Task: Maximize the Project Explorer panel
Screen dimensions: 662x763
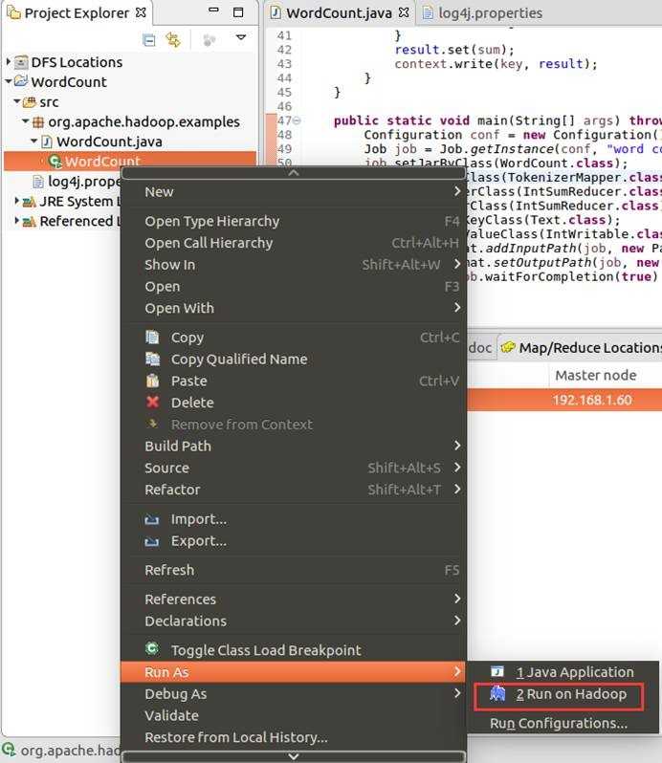Action: (x=238, y=12)
